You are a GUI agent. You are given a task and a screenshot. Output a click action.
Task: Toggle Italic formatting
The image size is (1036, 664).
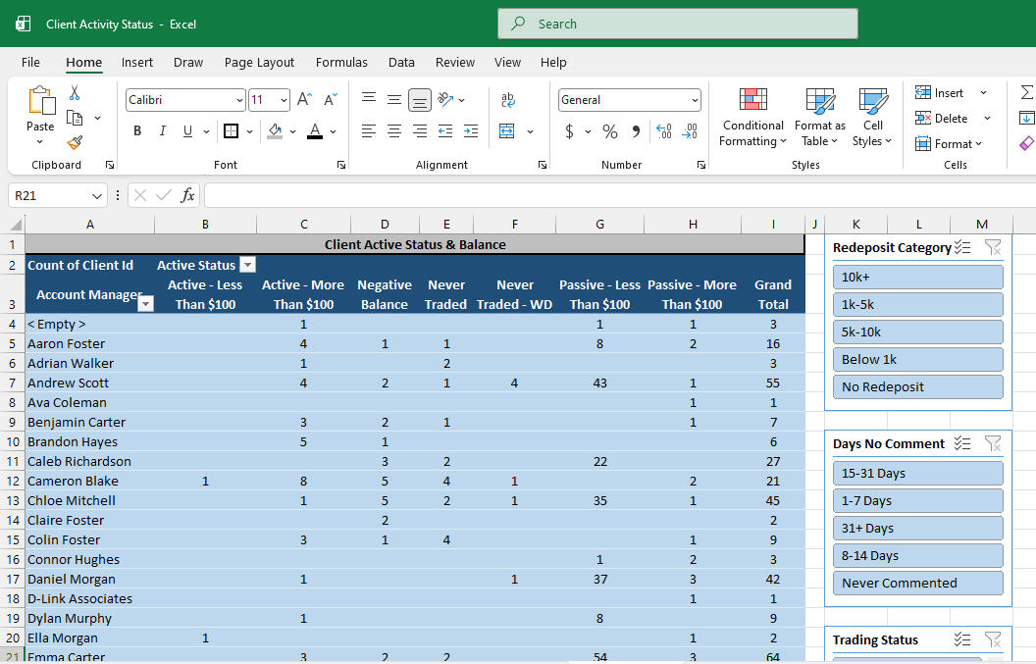[163, 130]
